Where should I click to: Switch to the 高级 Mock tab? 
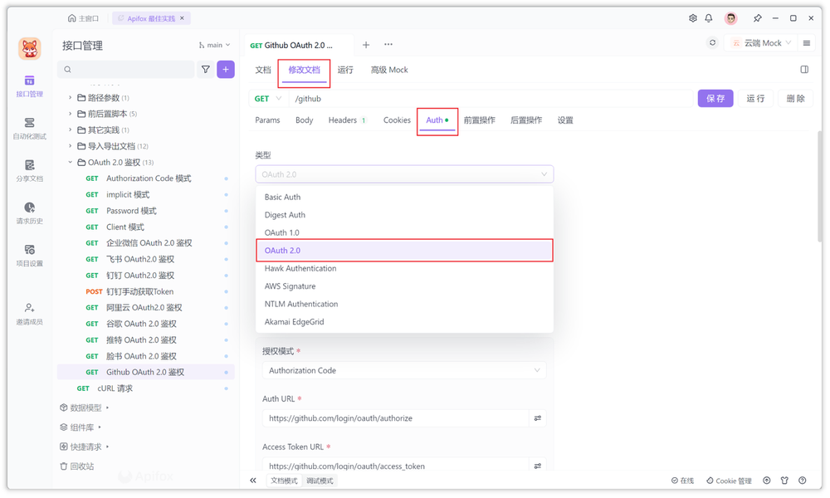tap(388, 70)
